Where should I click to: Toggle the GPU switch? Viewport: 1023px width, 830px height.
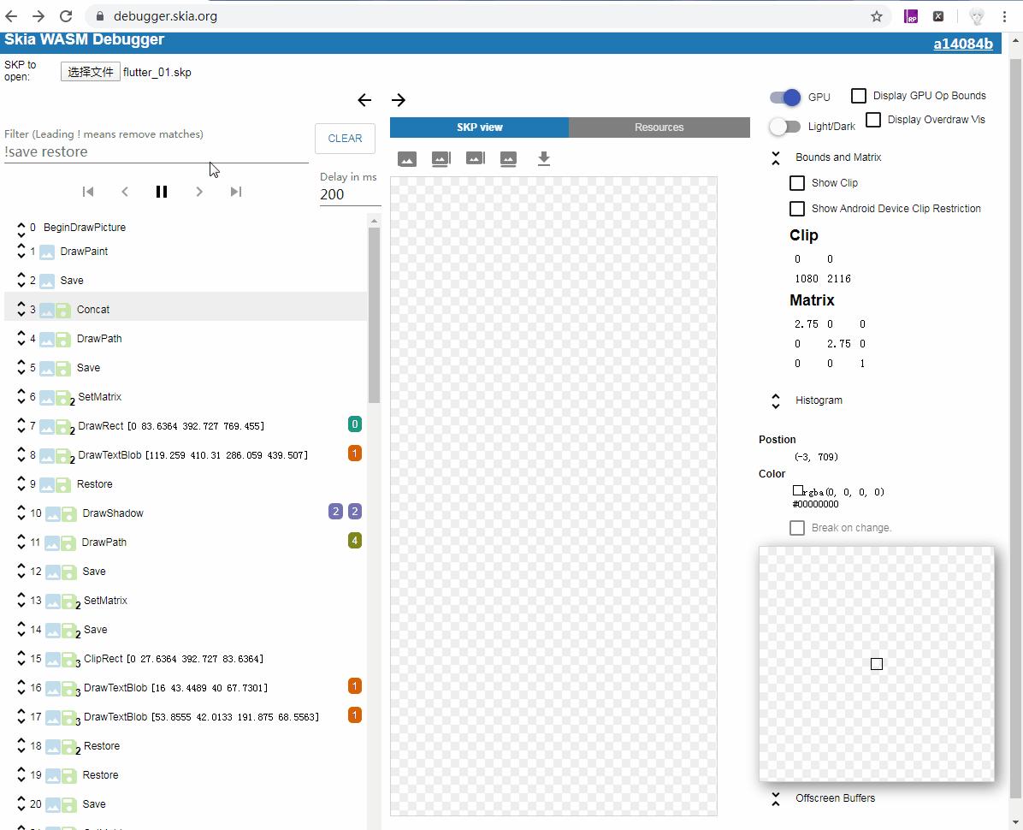[785, 98]
